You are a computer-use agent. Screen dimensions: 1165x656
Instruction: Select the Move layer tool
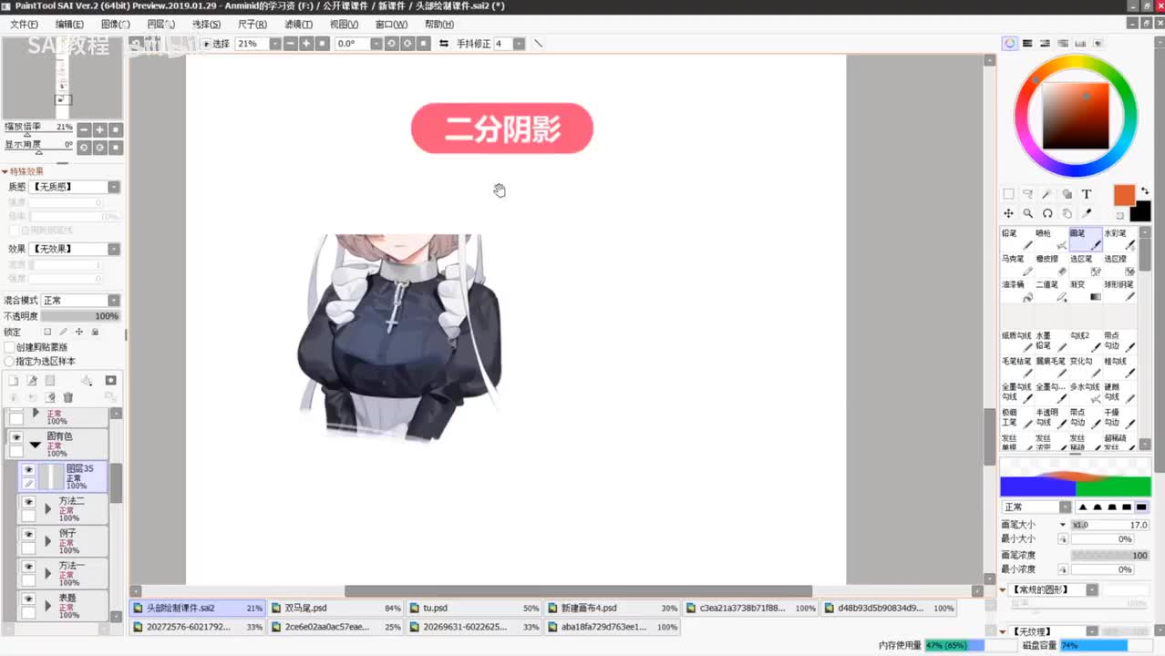pos(1008,213)
